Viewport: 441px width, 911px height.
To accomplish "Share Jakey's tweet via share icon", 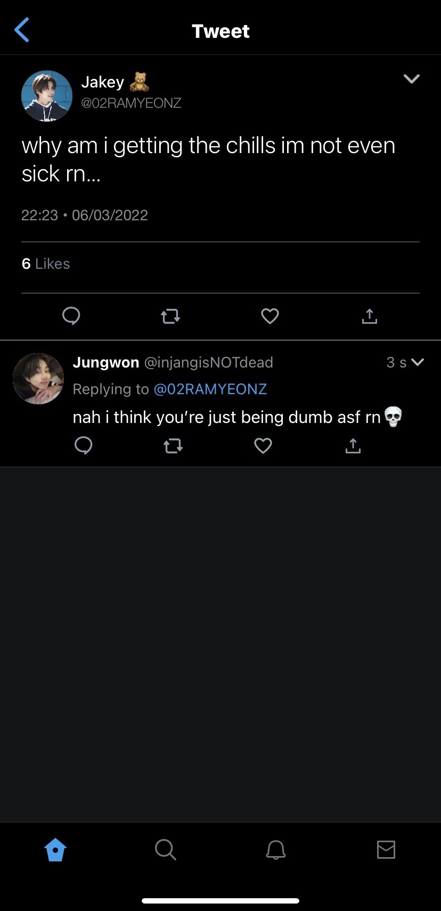I will [x=370, y=316].
